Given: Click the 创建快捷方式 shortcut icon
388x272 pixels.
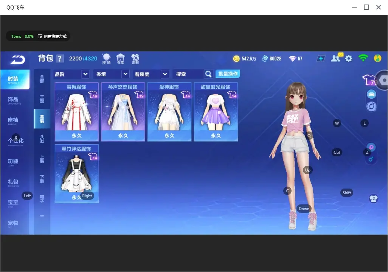Looking at the screenshot, I should pyautogui.click(x=40, y=36).
